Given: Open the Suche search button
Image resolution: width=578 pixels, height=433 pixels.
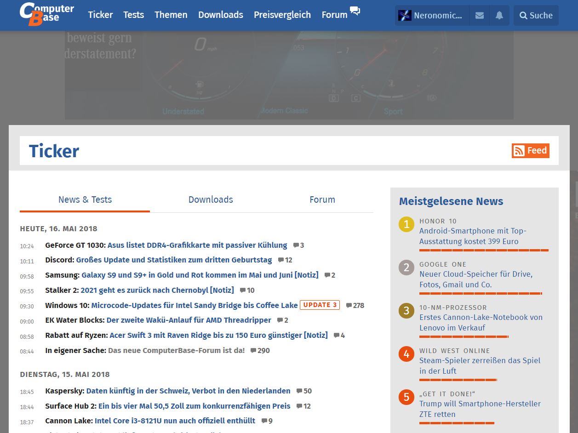Looking at the screenshot, I should (x=536, y=15).
